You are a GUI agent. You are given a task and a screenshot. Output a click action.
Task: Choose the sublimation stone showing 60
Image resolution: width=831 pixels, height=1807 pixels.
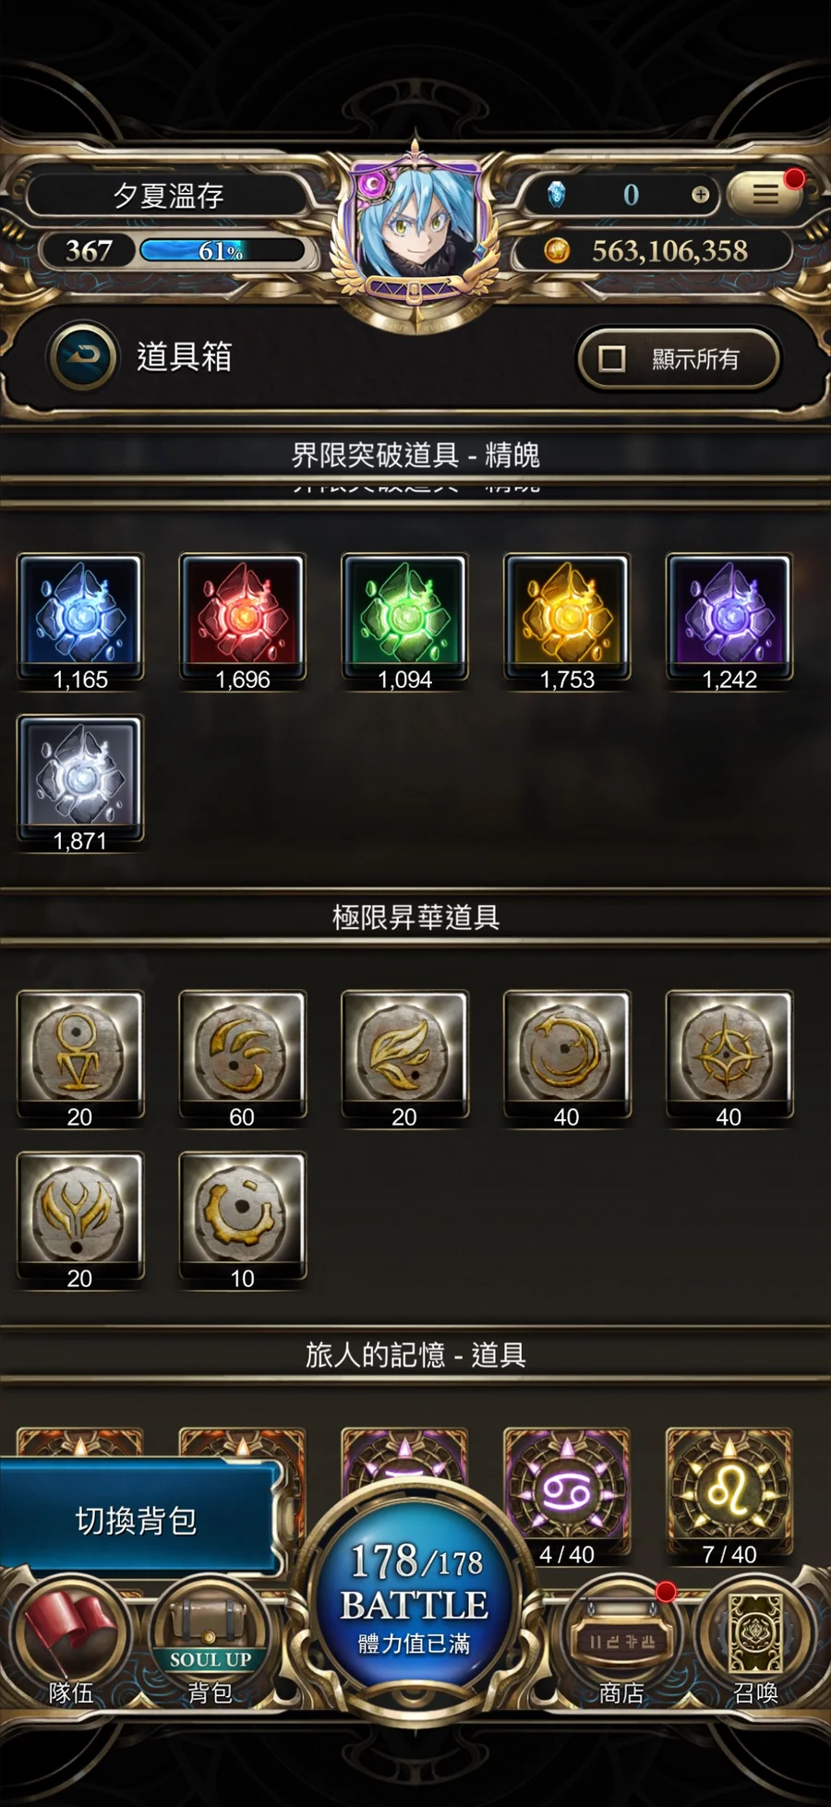pyautogui.click(x=242, y=1059)
